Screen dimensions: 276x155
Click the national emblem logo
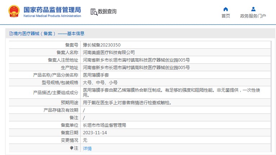(x=14, y=11)
